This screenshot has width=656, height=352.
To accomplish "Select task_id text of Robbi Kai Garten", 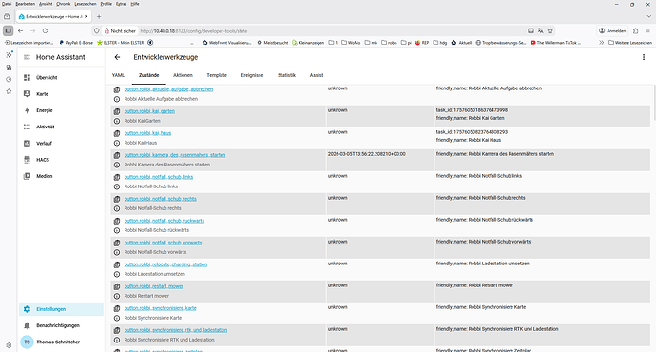I will pos(472,110).
